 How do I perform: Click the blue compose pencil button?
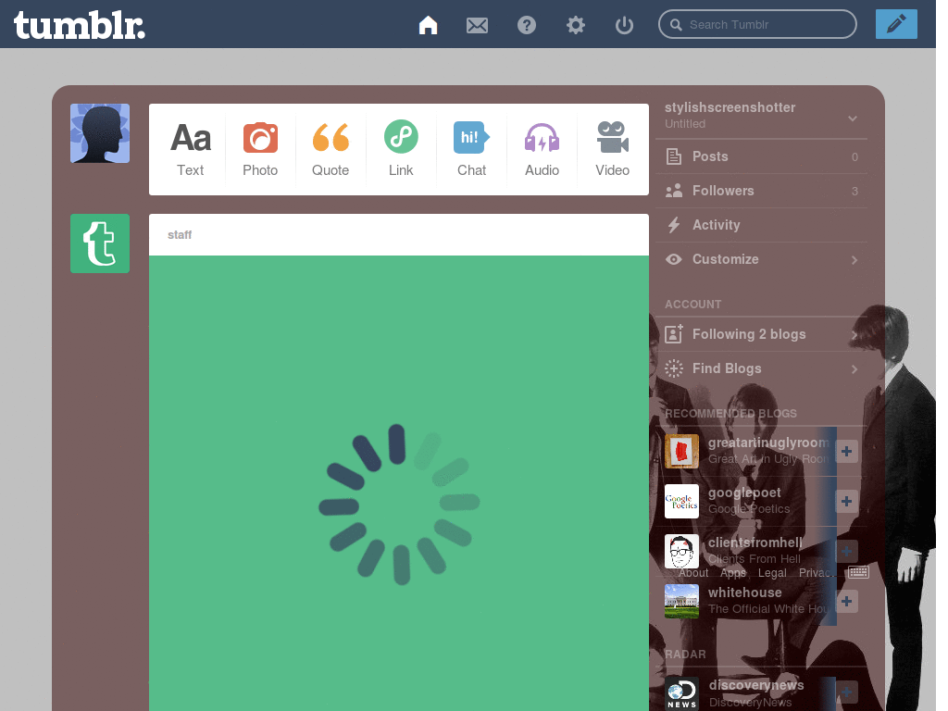pos(896,24)
